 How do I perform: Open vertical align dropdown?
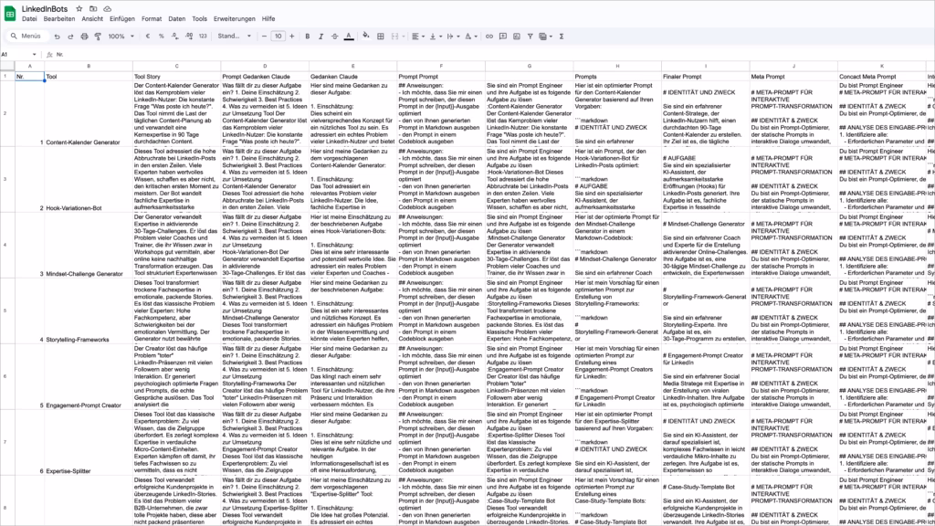(x=435, y=37)
